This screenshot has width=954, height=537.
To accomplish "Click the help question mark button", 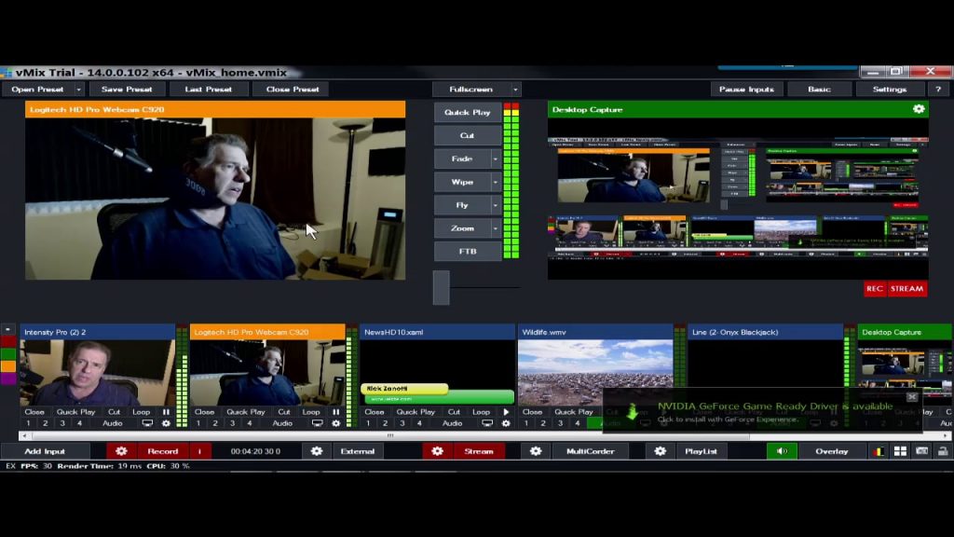I will tap(938, 89).
